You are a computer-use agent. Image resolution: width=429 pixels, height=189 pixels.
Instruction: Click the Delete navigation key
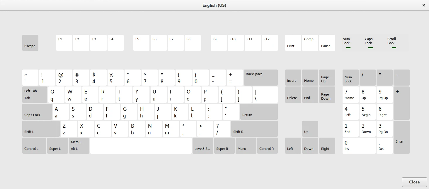(x=293, y=95)
